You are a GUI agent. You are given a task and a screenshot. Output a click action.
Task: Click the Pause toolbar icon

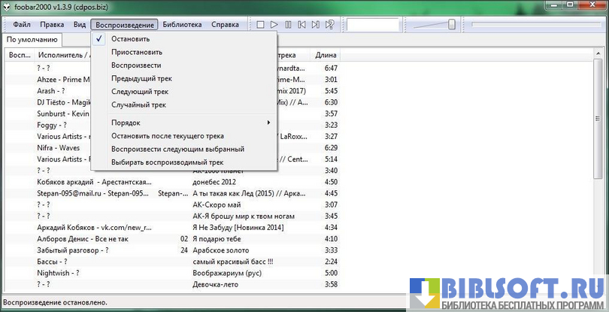(288, 25)
